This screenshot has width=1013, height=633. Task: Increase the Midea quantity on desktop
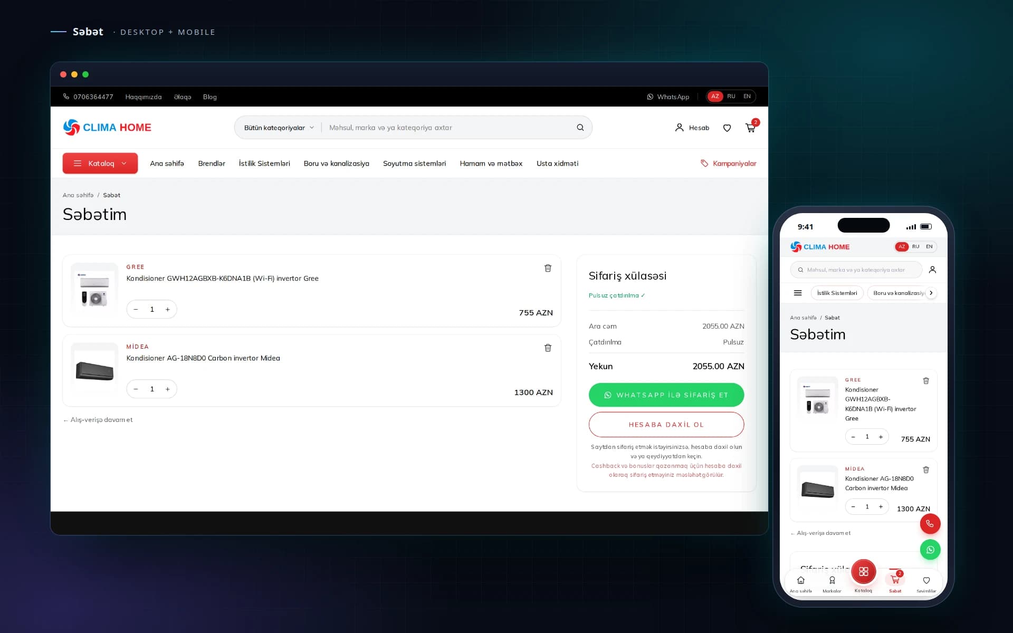click(x=168, y=389)
